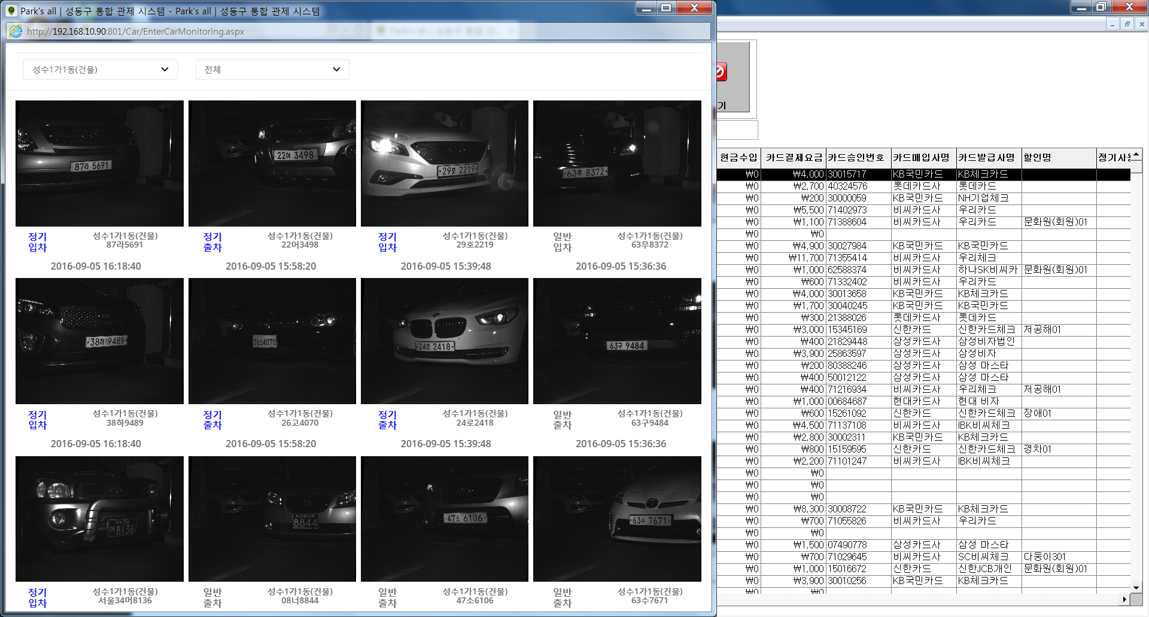Open the 전체 filter dropdown

point(272,69)
